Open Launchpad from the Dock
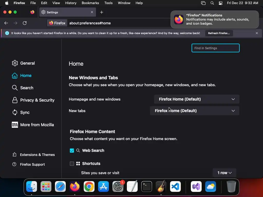The height and width of the screenshot is (197, 263). pos(46,186)
